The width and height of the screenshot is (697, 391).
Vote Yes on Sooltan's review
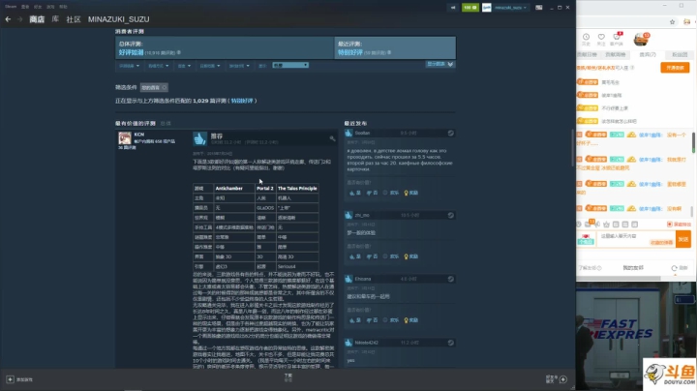coord(354,193)
